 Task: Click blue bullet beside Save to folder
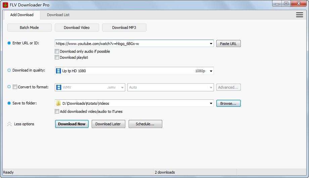point(9,103)
